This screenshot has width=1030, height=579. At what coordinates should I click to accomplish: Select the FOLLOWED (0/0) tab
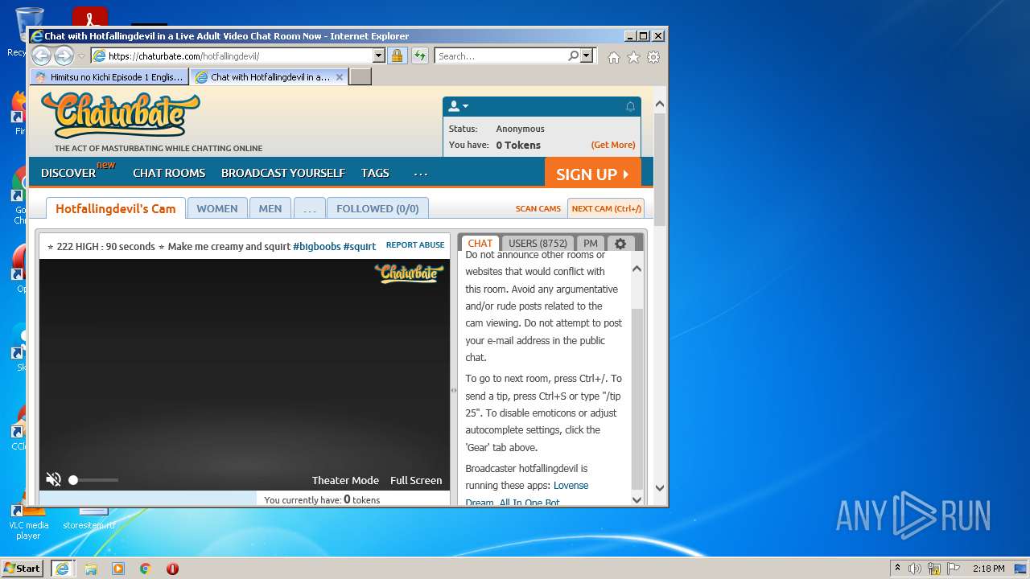click(377, 208)
